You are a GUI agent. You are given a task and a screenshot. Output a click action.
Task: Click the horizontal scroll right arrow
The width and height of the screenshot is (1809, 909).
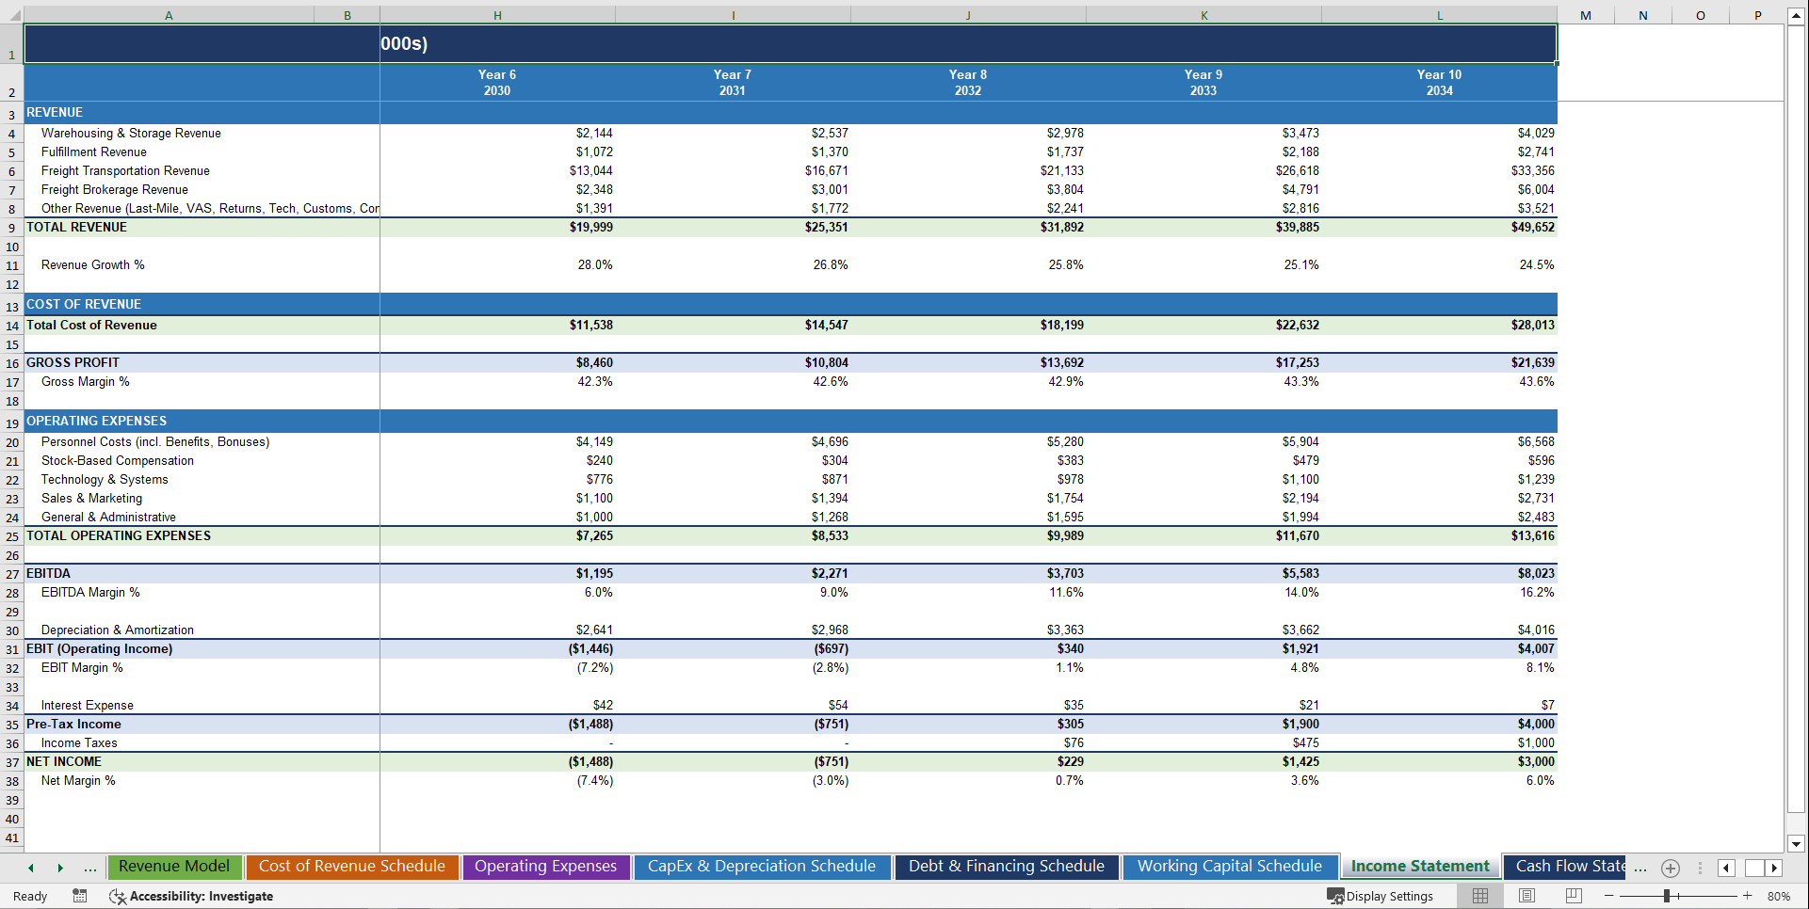1774,868
